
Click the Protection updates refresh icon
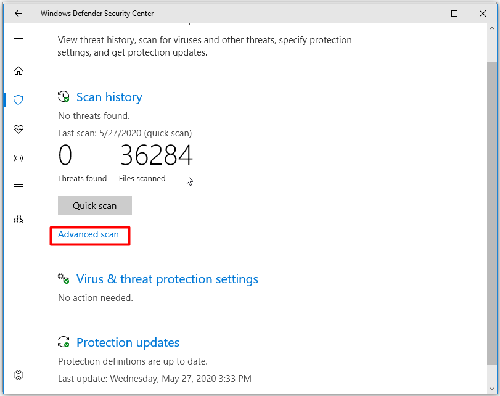(64, 342)
